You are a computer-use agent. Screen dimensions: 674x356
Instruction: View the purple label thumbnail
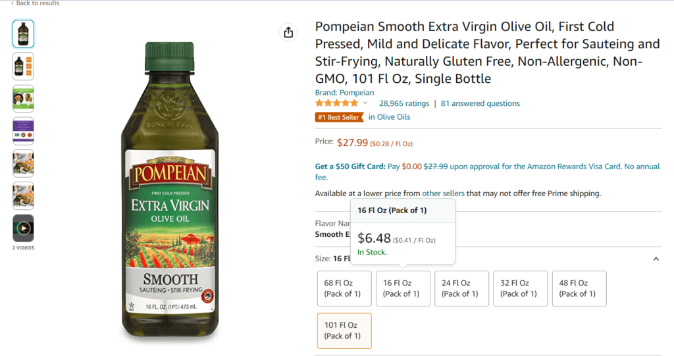[23, 131]
